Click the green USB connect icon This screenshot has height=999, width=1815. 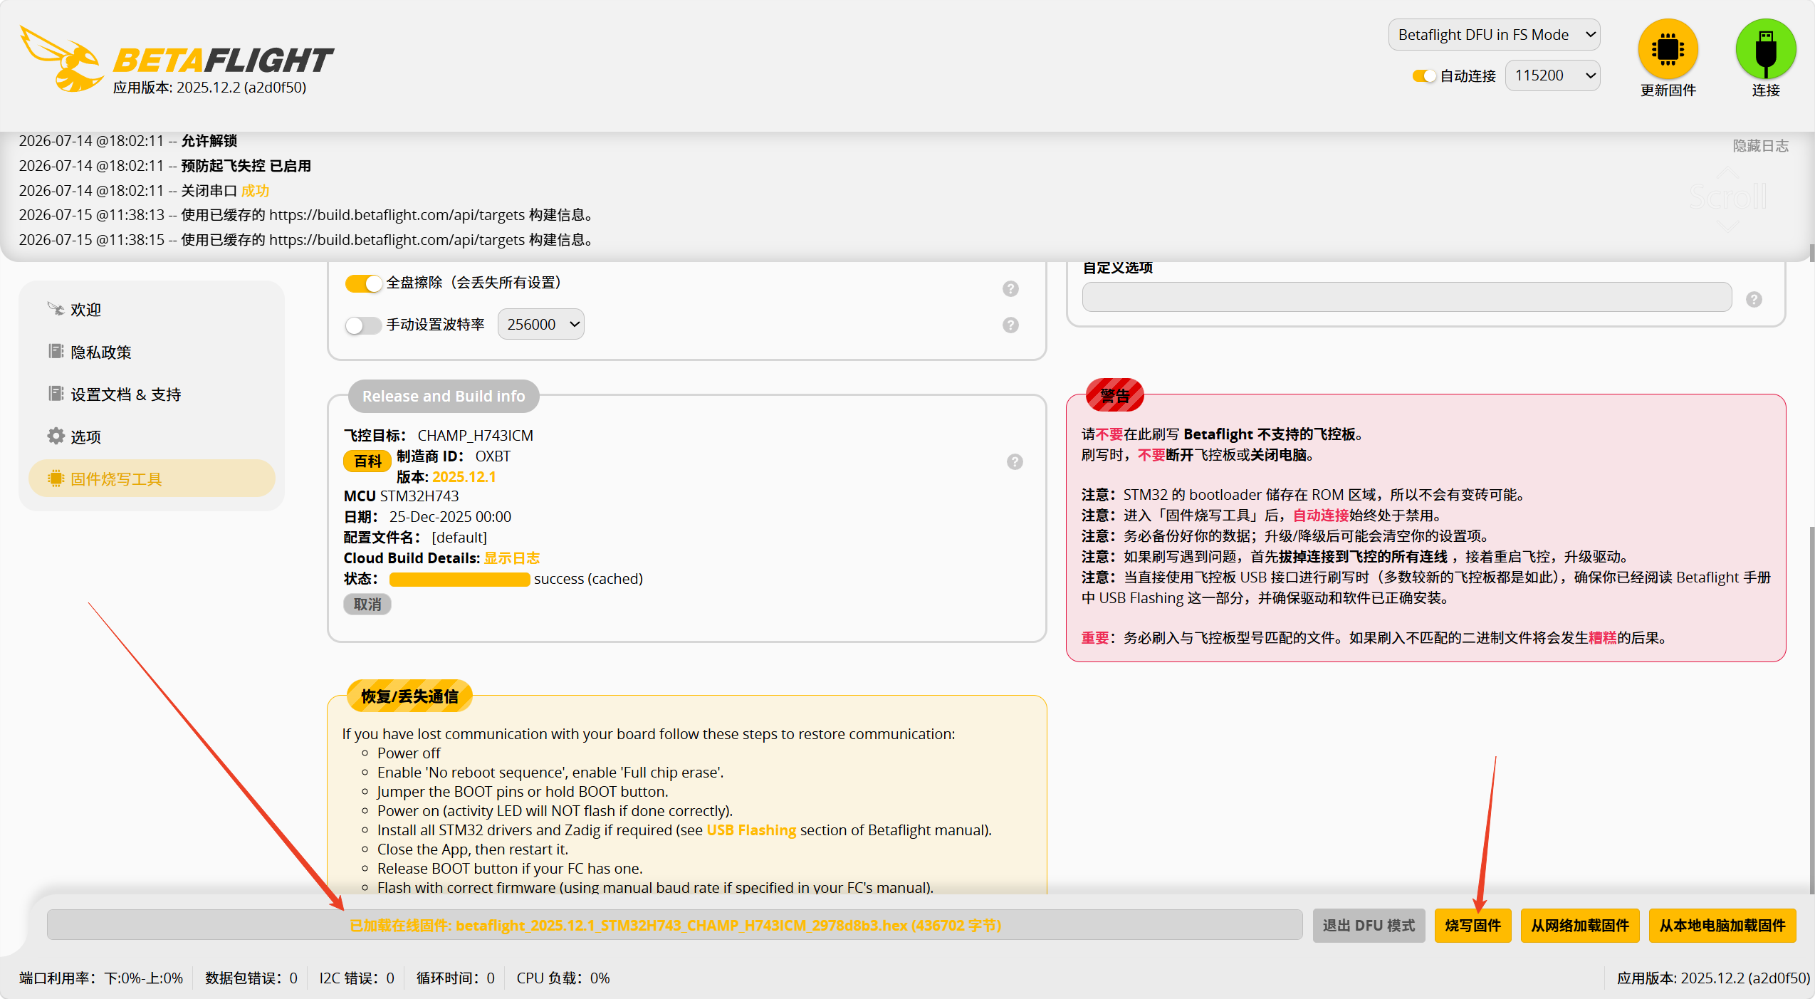(1765, 49)
